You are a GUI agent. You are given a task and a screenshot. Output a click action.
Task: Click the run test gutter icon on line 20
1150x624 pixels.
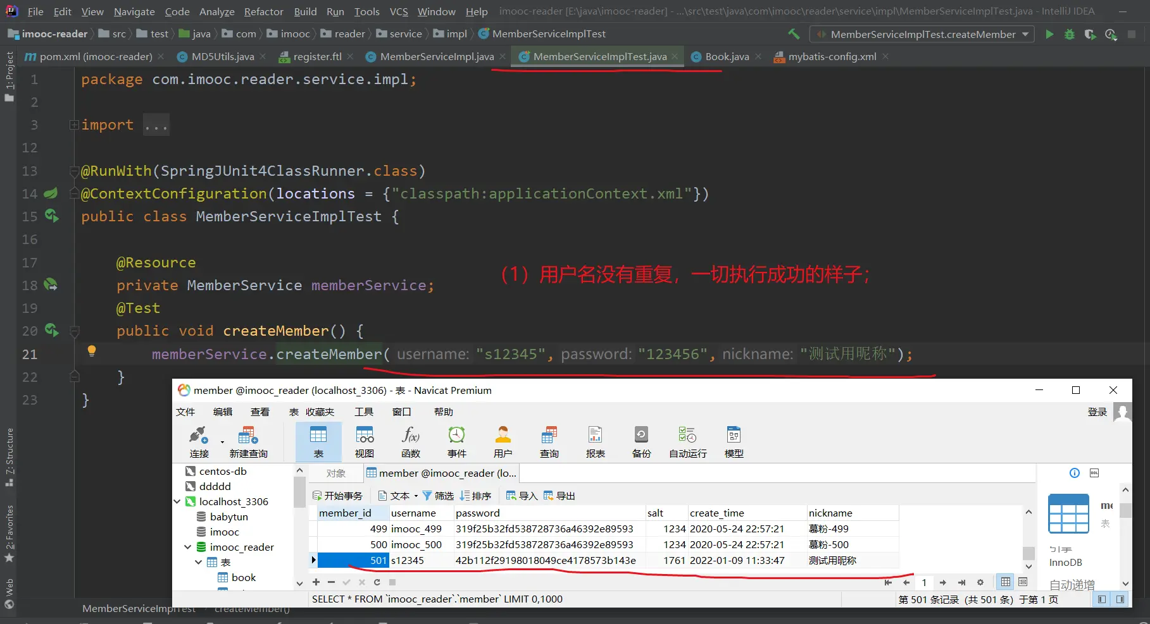coord(51,330)
